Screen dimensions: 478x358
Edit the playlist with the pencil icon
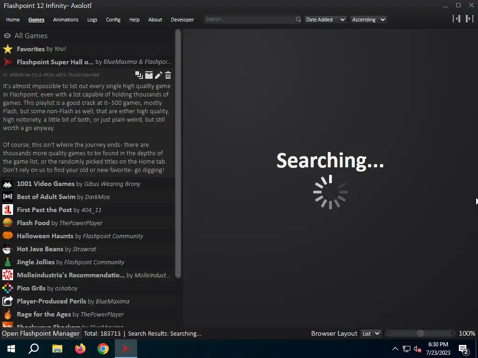click(x=159, y=75)
